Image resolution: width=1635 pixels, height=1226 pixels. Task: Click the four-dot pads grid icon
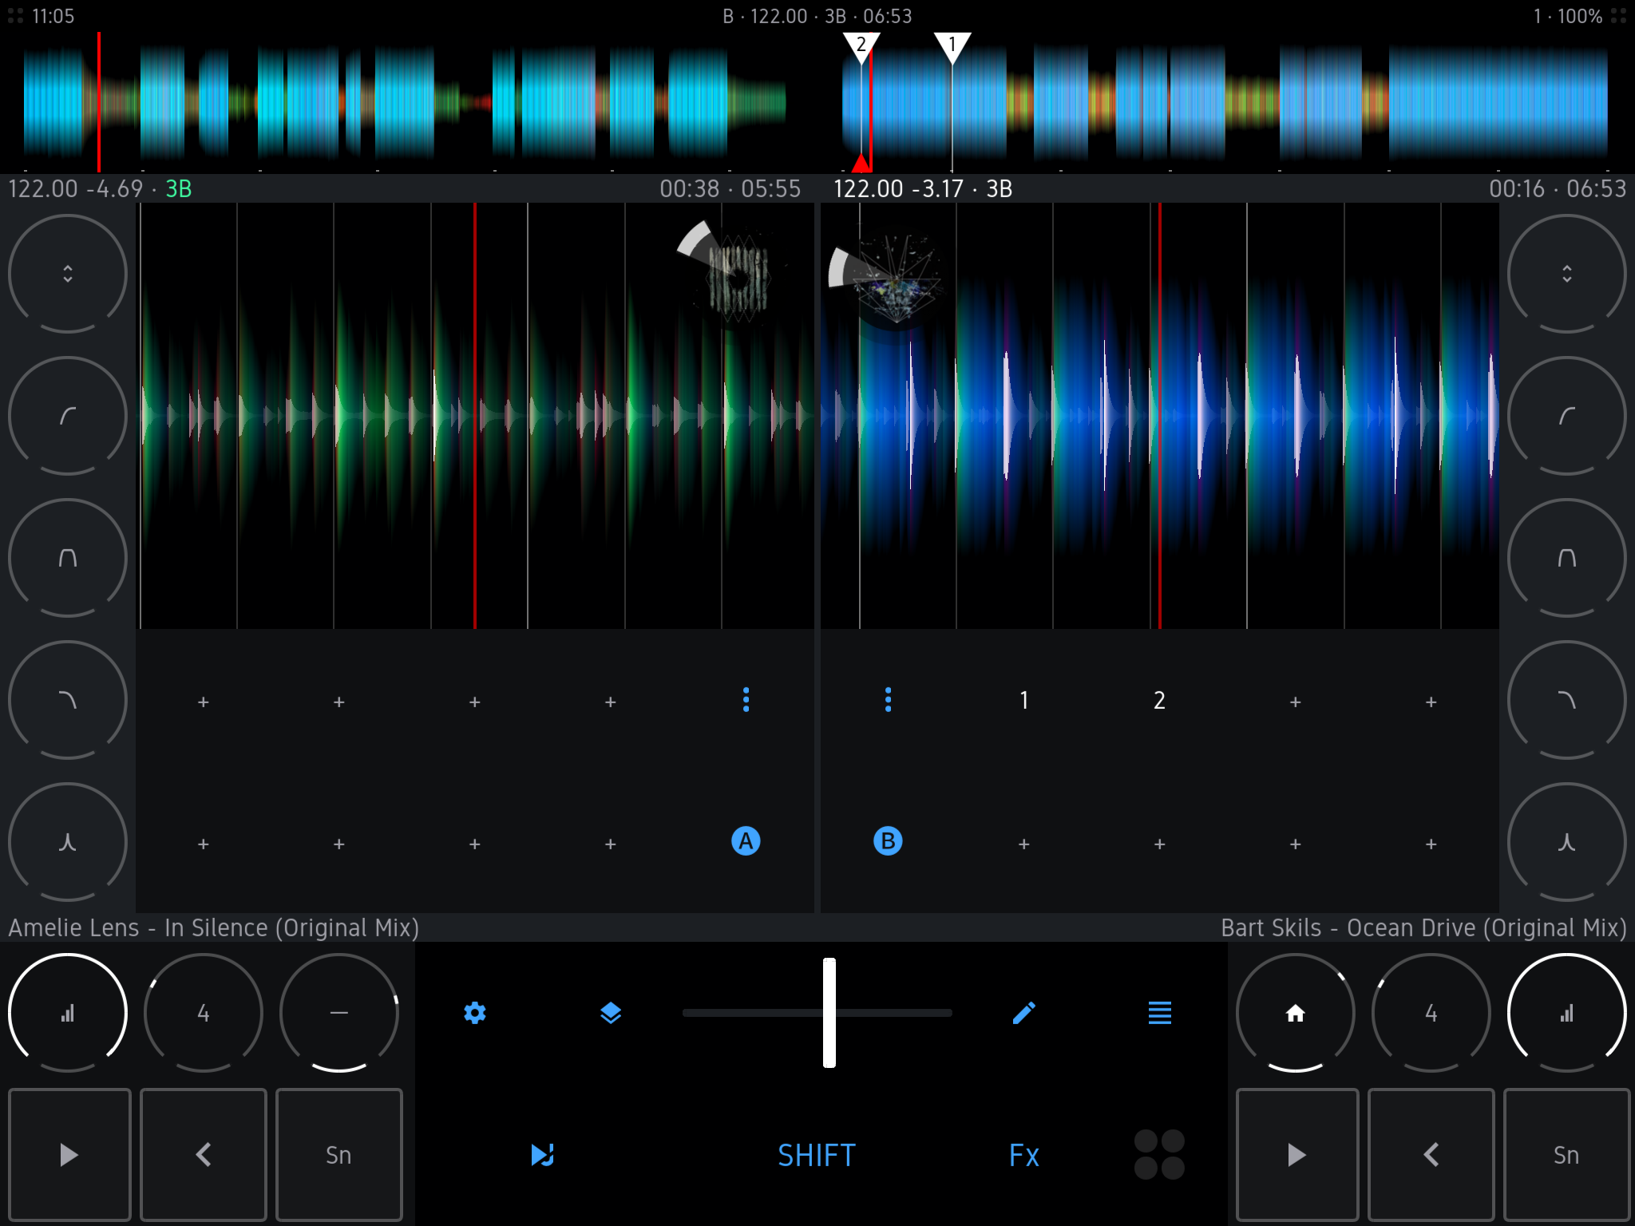(x=1159, y=1154)
